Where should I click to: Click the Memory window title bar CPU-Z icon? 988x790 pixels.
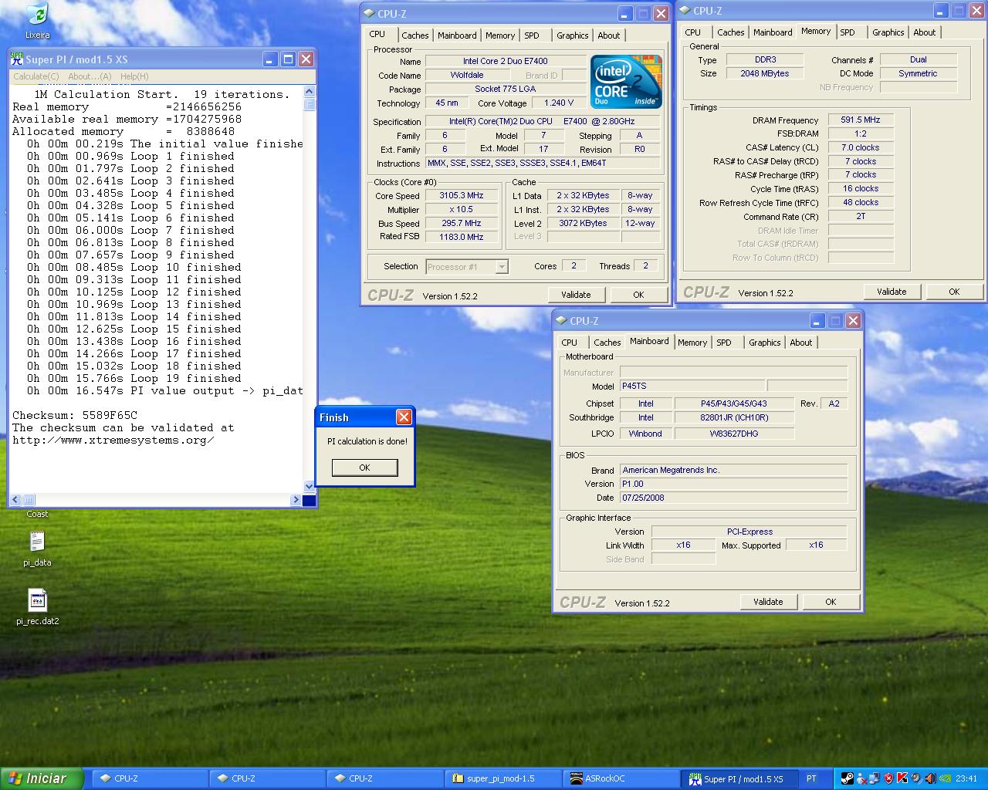coord(685,11)
